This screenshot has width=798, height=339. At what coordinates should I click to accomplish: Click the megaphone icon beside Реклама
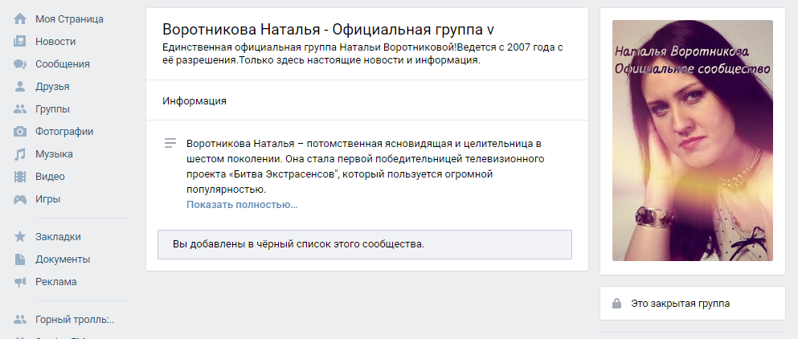coord(20,281)
